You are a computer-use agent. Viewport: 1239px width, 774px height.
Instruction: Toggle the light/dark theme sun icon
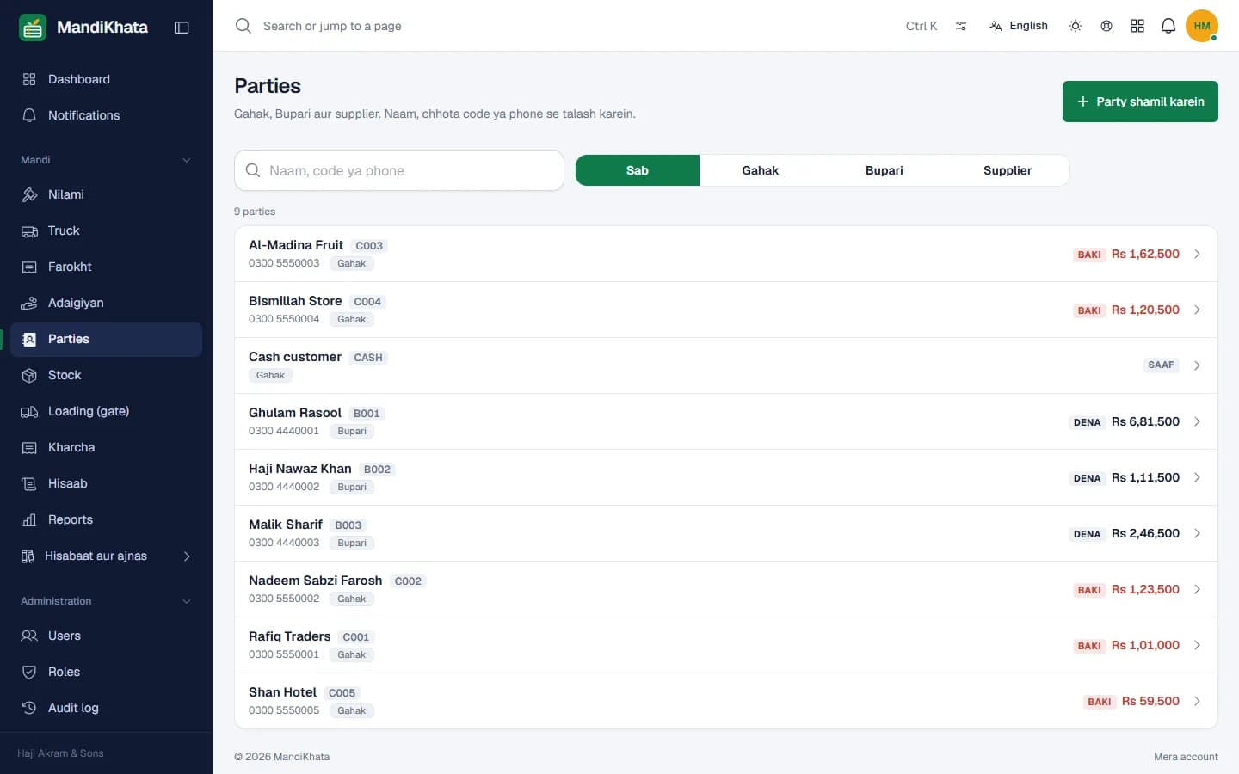click(x=1076, y=26)
